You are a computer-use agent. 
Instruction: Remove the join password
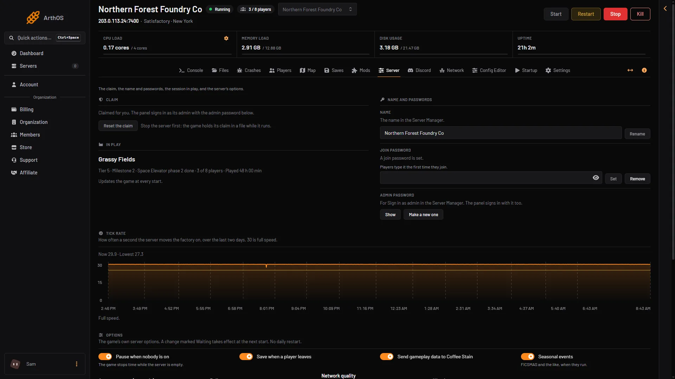(x=637, y=179)
